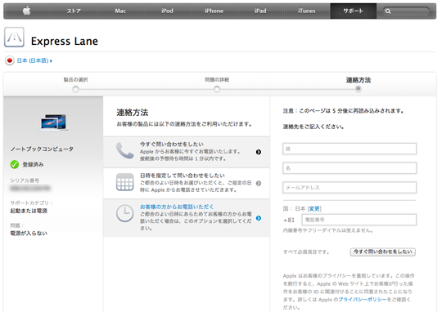Go to the iPad section
The width and height of the screenshot is (442, 312).
(260, 11)
